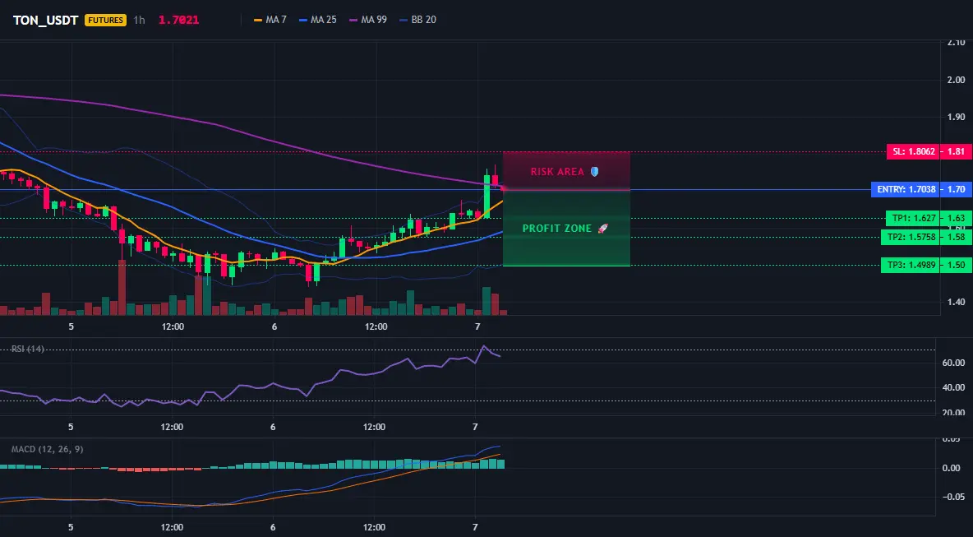973x537 pixels.
Task: Click the ENTRY: 1.7038 price label
Action: 905,189
